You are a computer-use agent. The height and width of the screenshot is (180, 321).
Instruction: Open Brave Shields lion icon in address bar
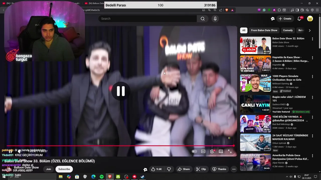tap(227, 10)
